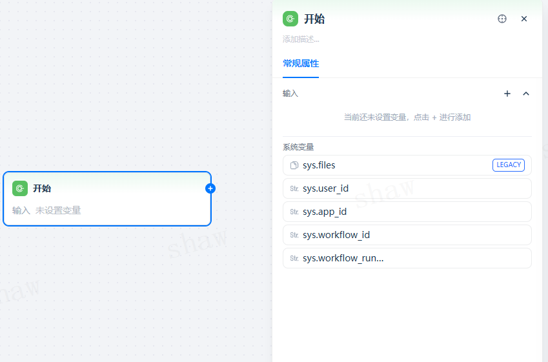548x362 pixels.
Task: Click the Str type icon beside sys.workflow_id
Action: pyautogui.click(x=294, y=235)
